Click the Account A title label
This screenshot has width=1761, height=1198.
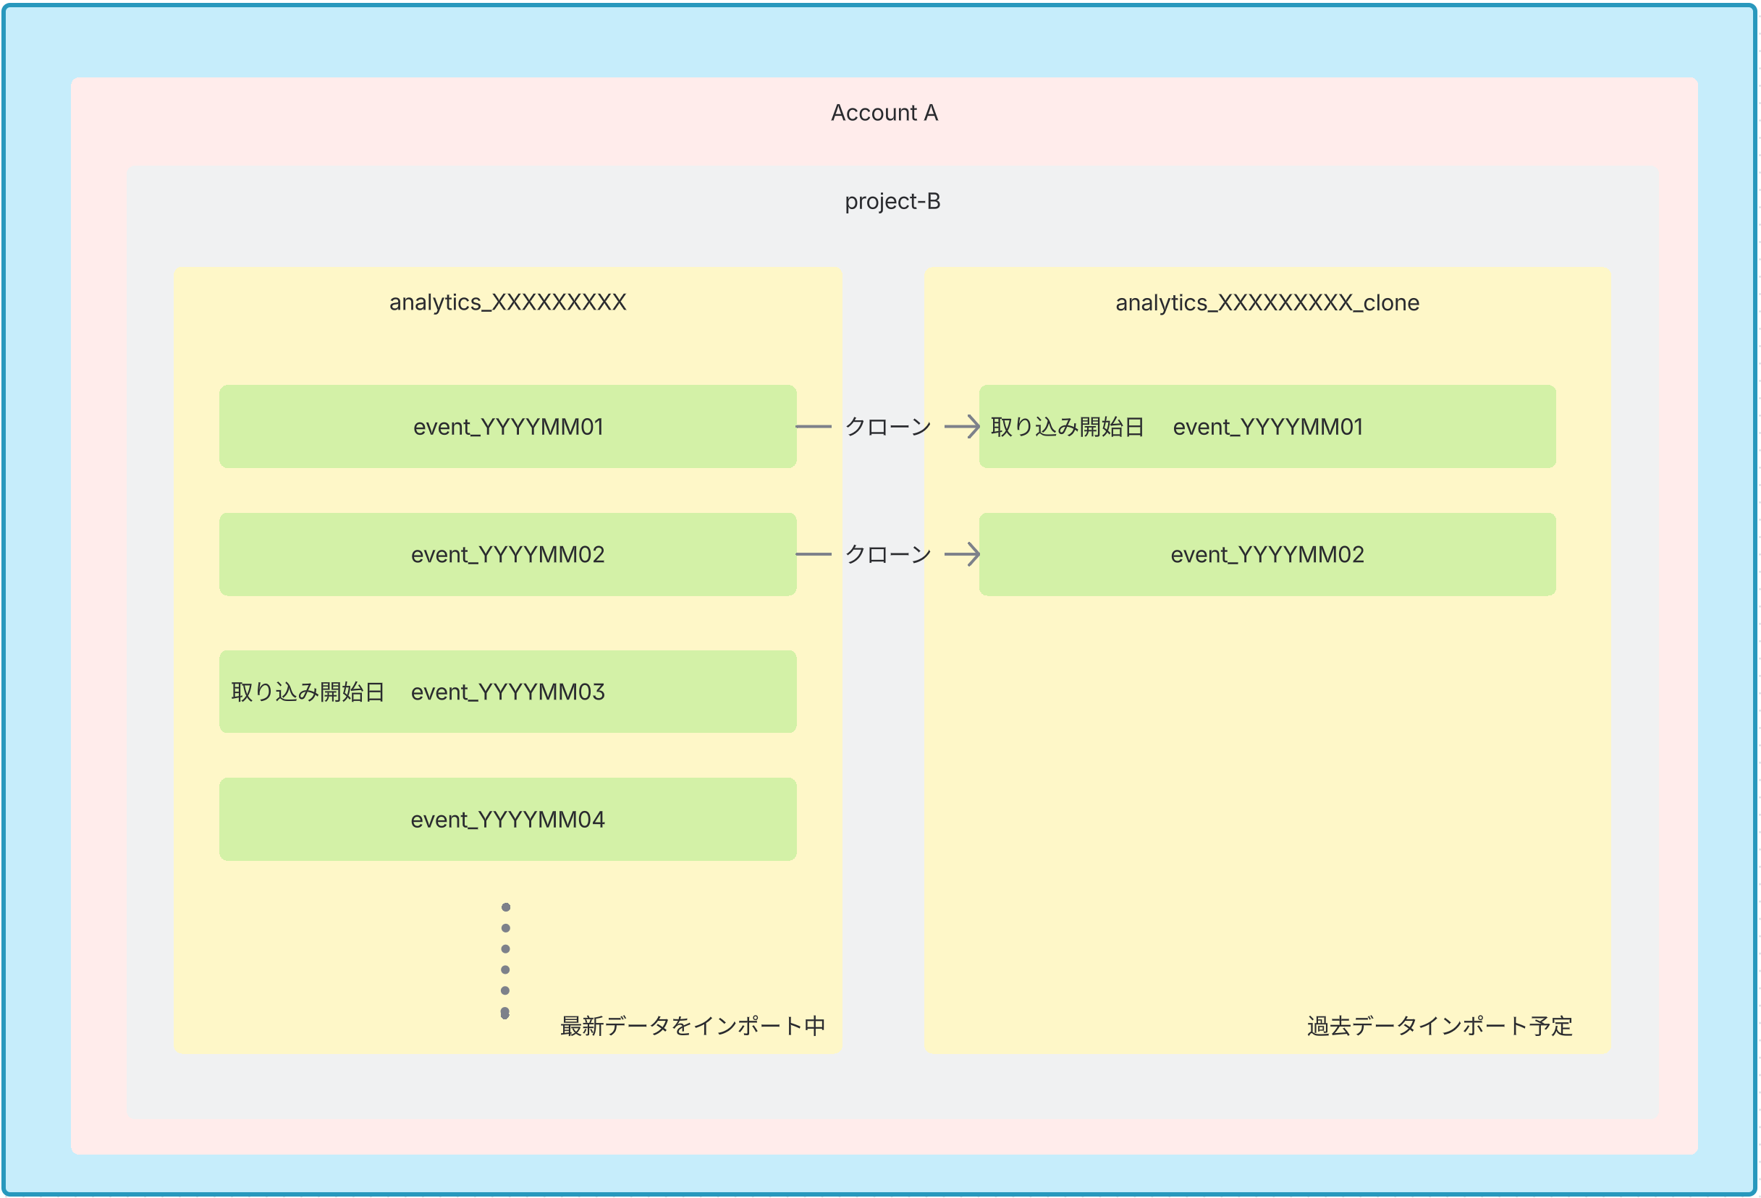coord(884,113)
